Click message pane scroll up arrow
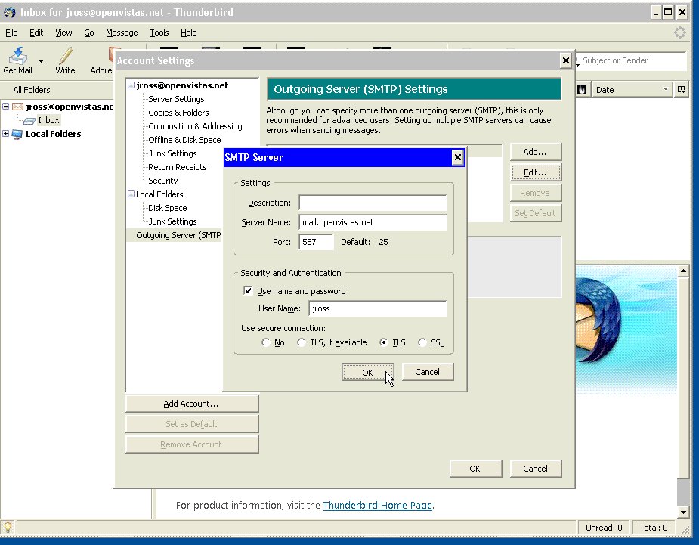 (x=683, y=271)
